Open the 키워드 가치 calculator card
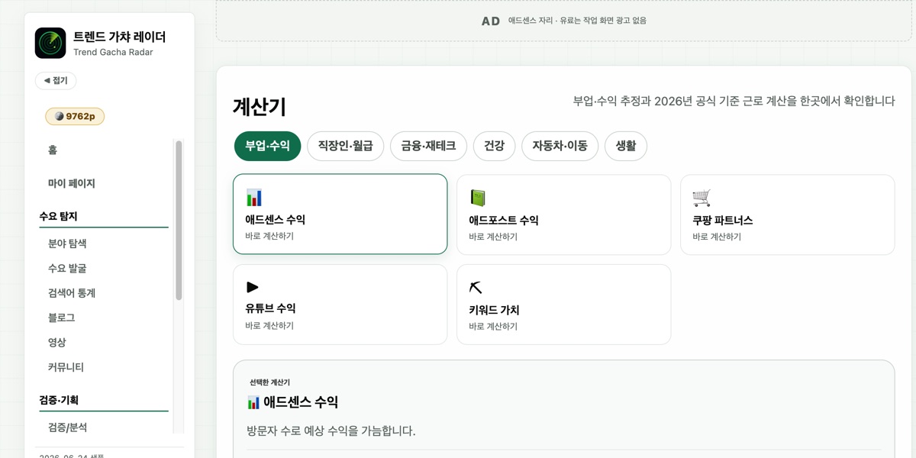The height and width of the screenshot is (458, 916). 563,305
